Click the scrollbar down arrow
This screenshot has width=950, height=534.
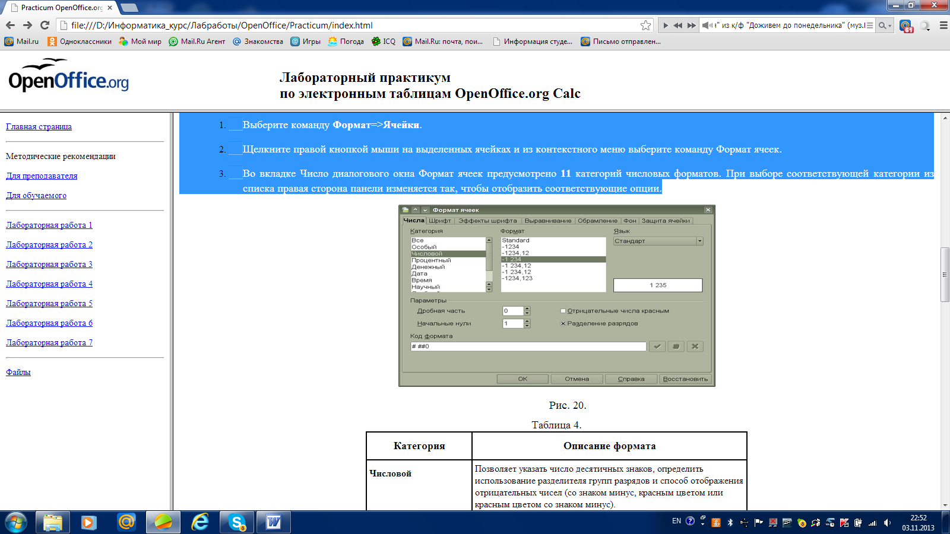[x=945, y=505]
